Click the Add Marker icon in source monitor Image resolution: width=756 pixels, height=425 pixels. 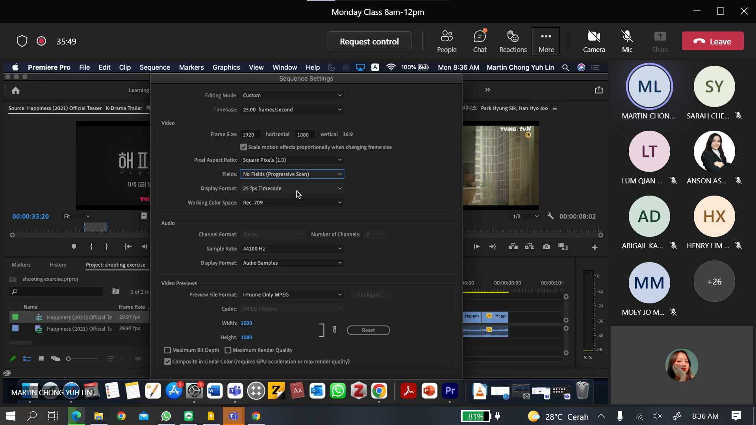tap(74, 247)
